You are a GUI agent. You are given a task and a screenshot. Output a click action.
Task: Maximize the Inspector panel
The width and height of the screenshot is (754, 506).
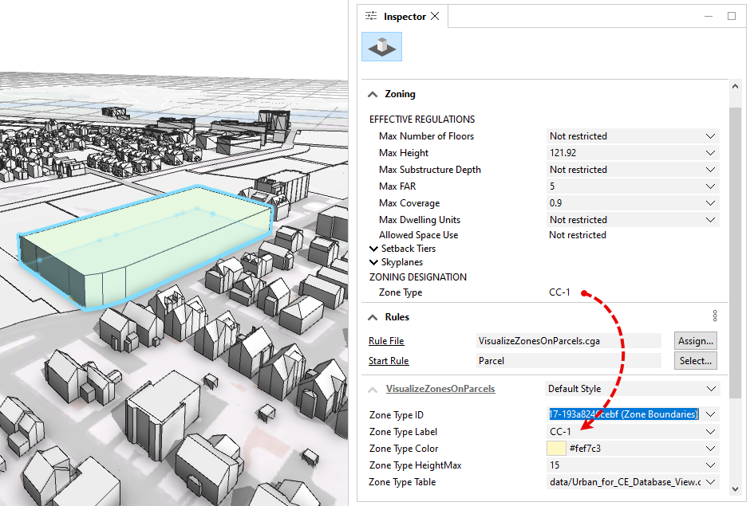point(732,16)
